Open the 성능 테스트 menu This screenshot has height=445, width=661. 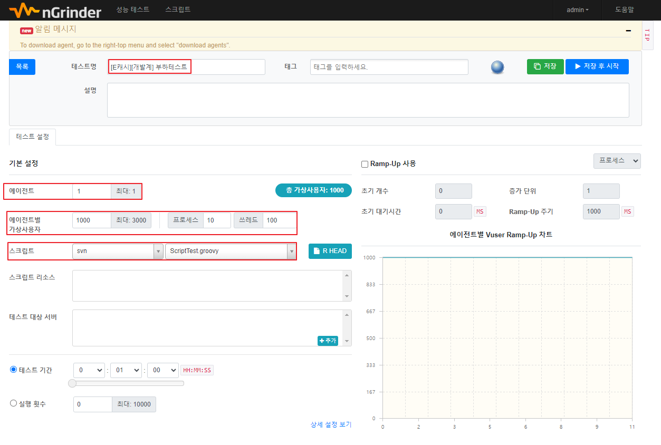[x=132, y=9]
